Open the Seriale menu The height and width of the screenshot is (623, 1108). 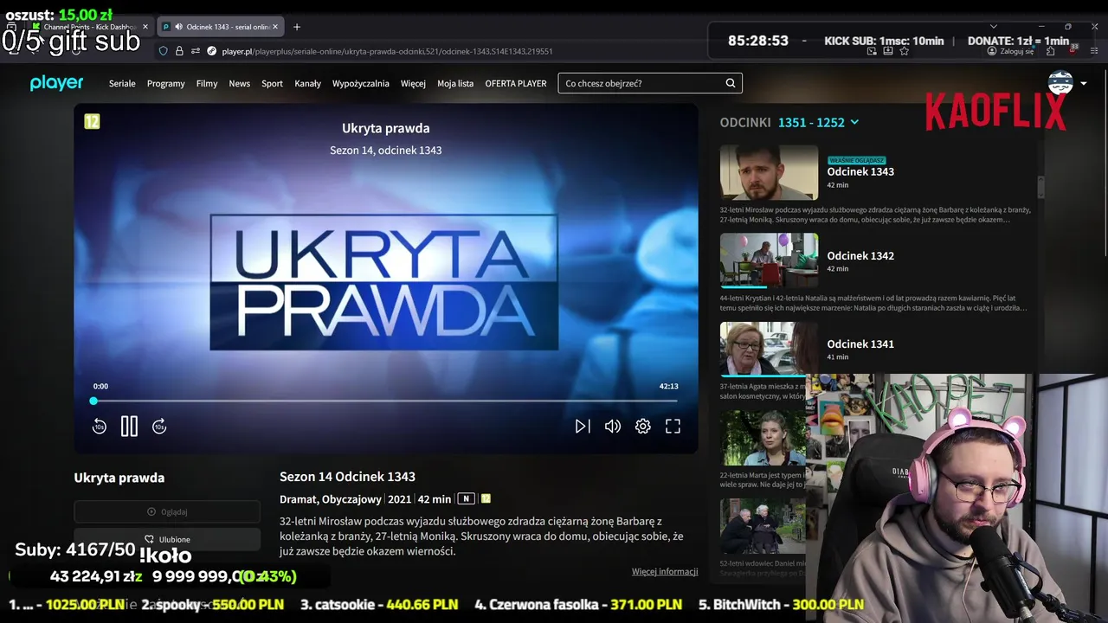click(122, 83)
